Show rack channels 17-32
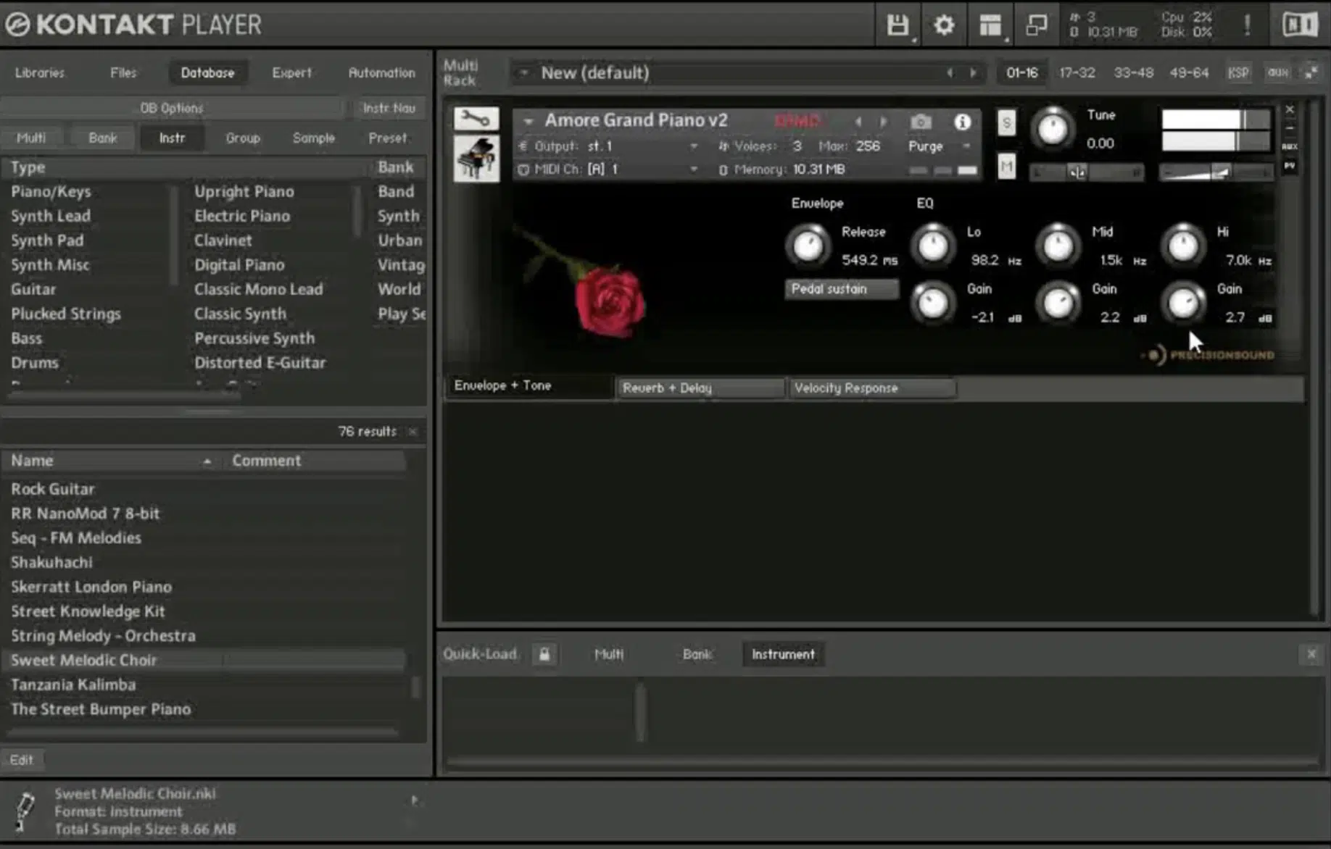This screenshot has width=1331, height=849. coord(1077,72)
